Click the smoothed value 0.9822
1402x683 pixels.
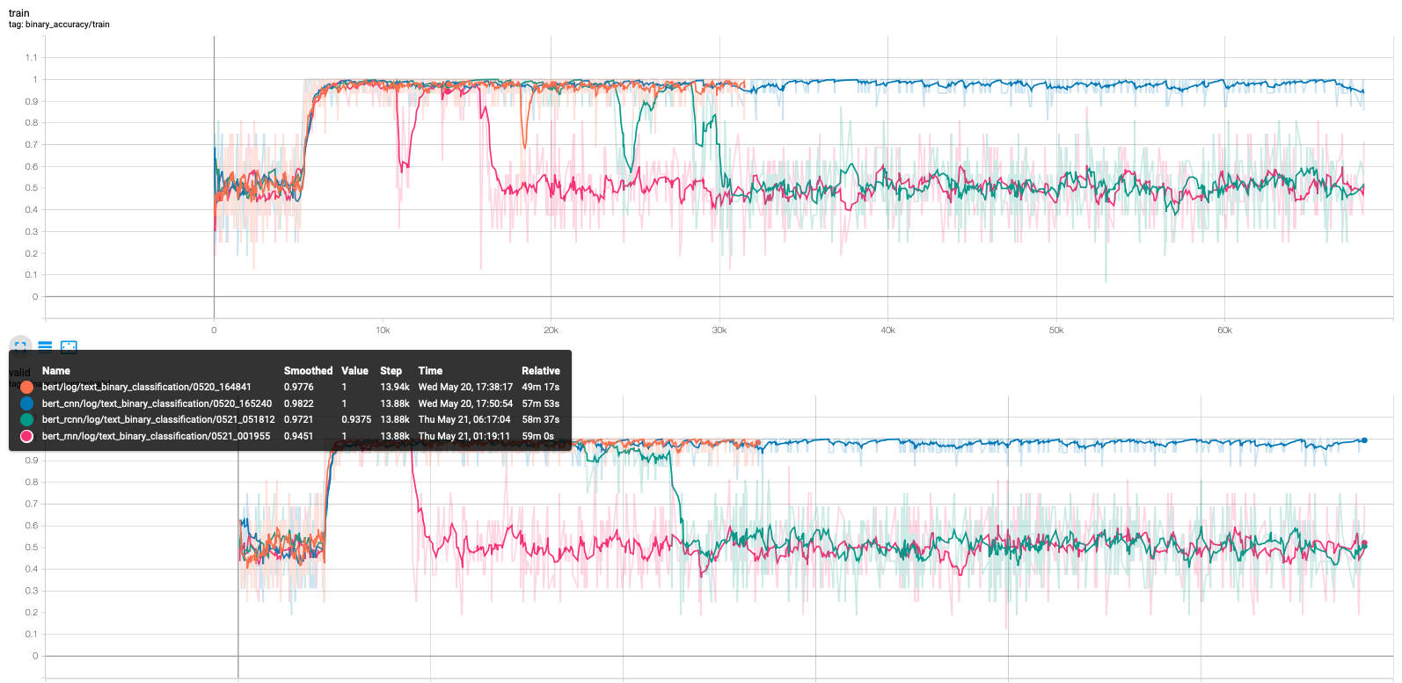(x=299, y=403)
